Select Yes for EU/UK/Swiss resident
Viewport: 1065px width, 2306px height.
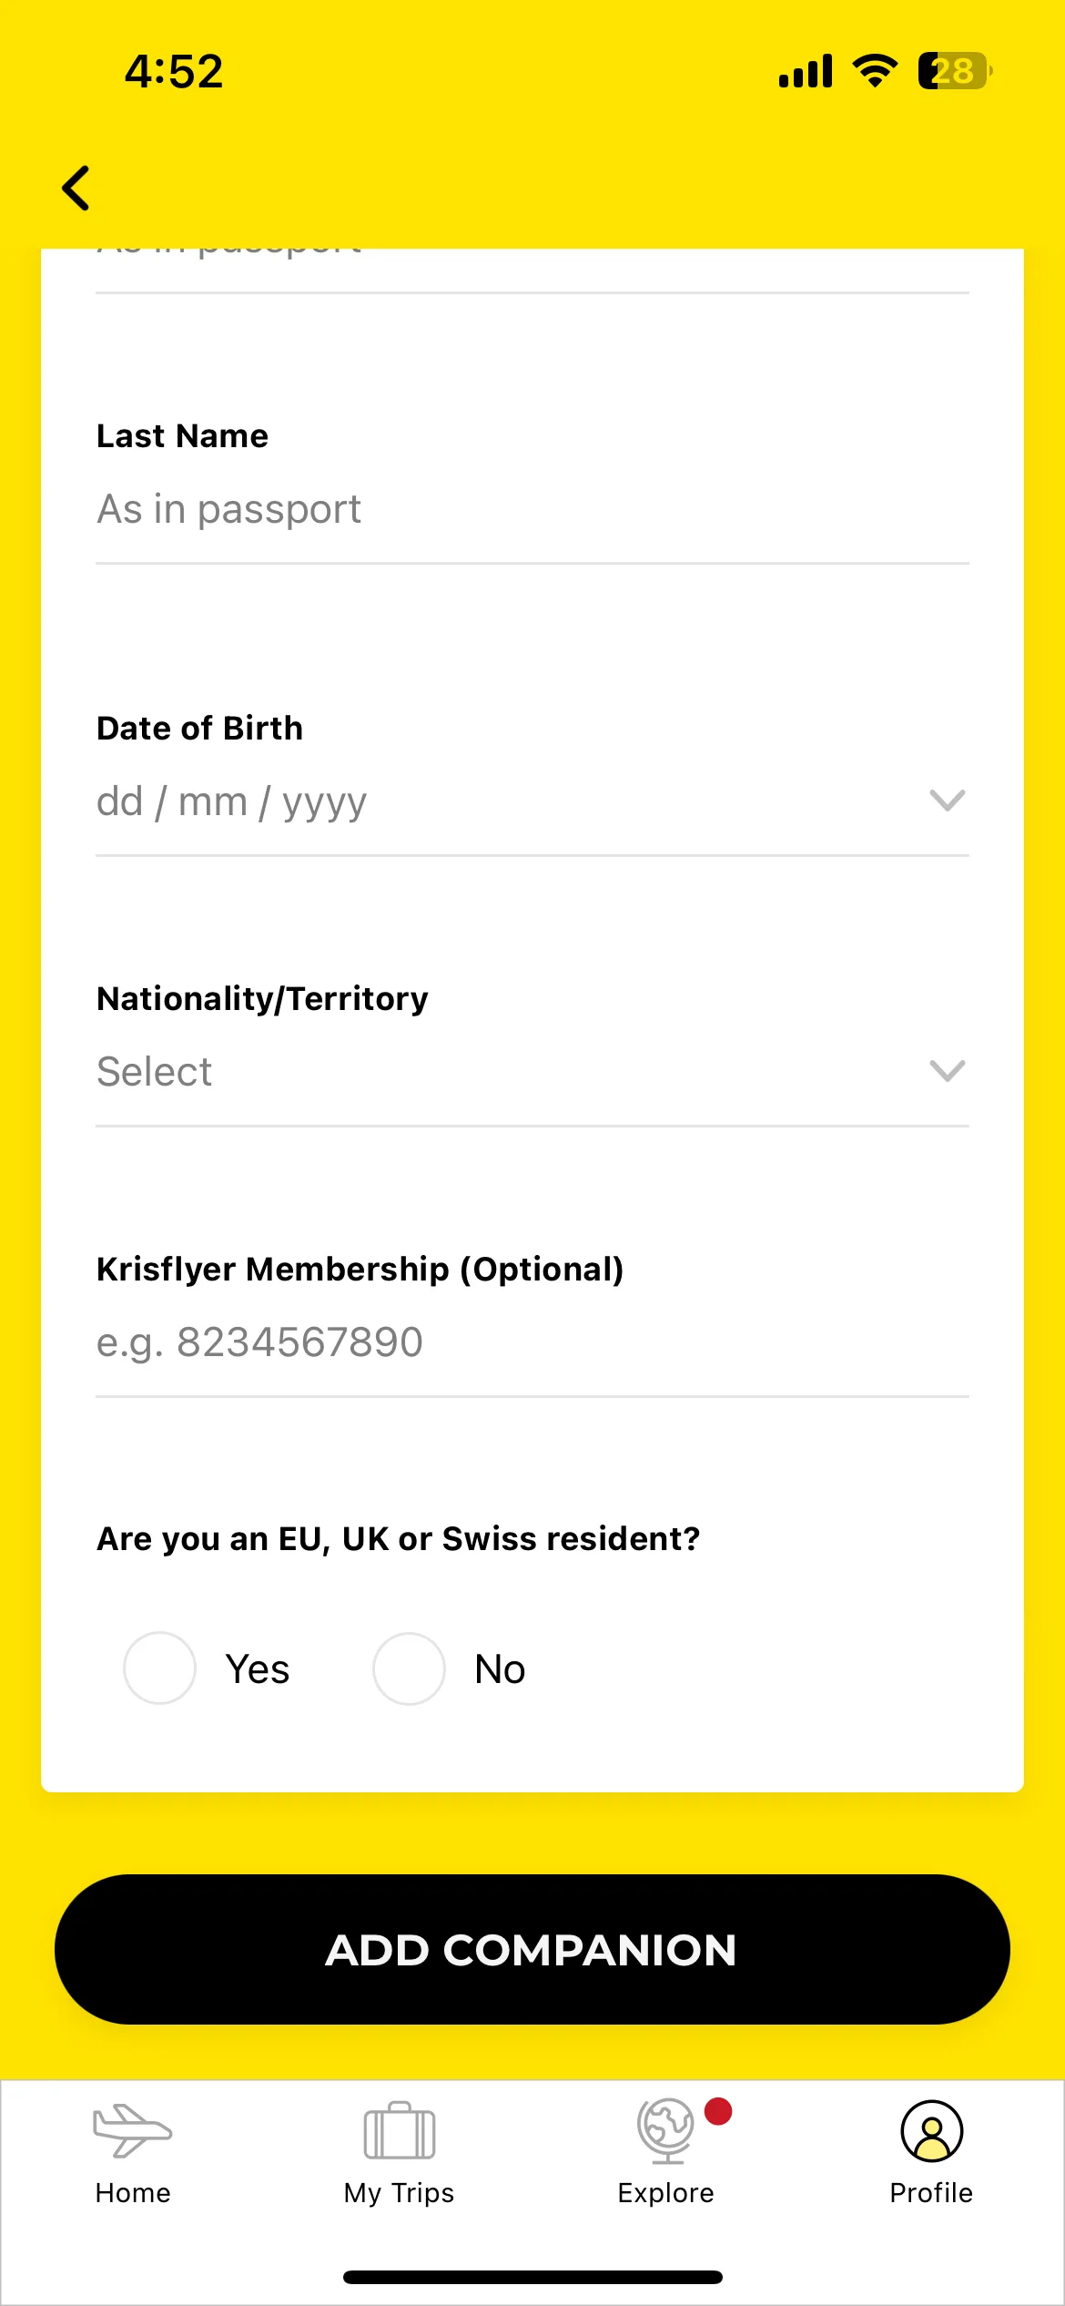[x=159, y=1668]
